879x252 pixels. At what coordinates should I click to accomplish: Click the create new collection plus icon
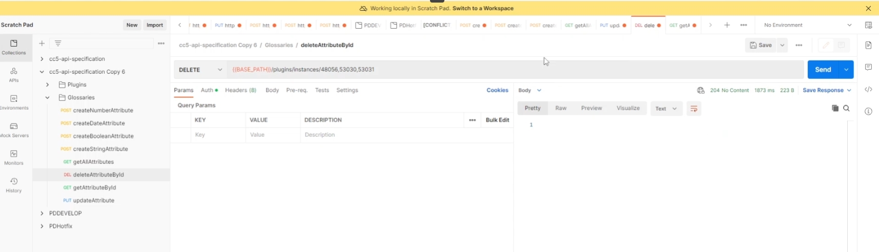42,44
